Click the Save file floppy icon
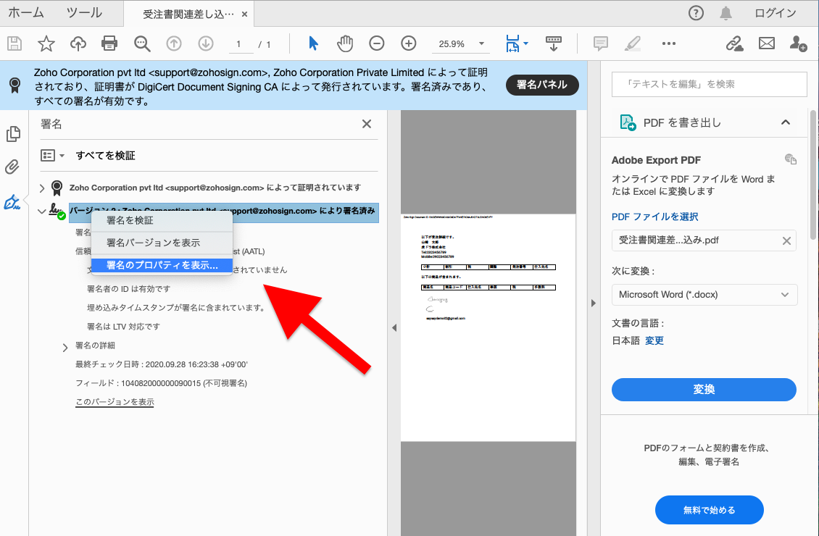 point(14,43)
